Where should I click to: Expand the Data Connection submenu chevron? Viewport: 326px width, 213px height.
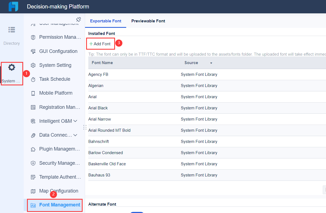coord(76,135)
